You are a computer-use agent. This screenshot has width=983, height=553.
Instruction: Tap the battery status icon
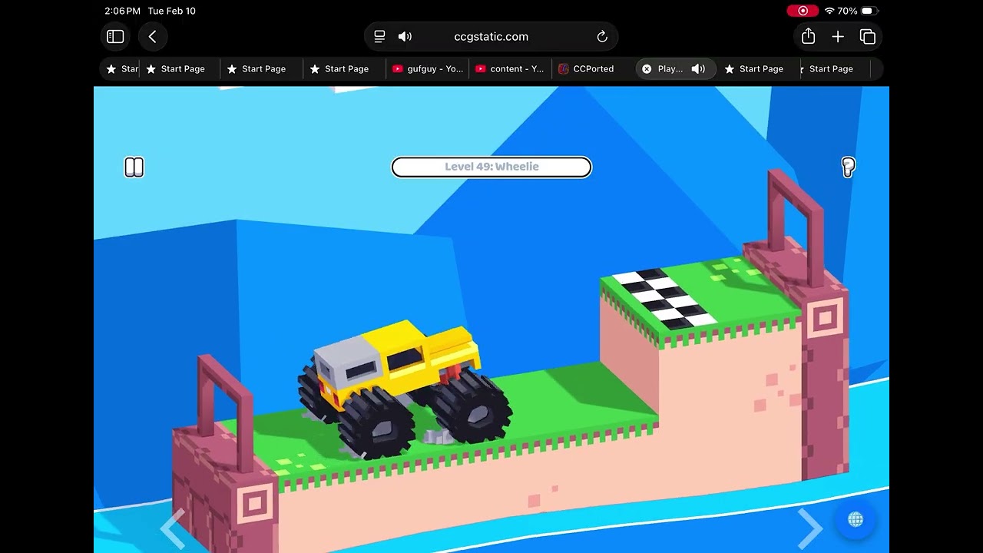coord(869,11)
